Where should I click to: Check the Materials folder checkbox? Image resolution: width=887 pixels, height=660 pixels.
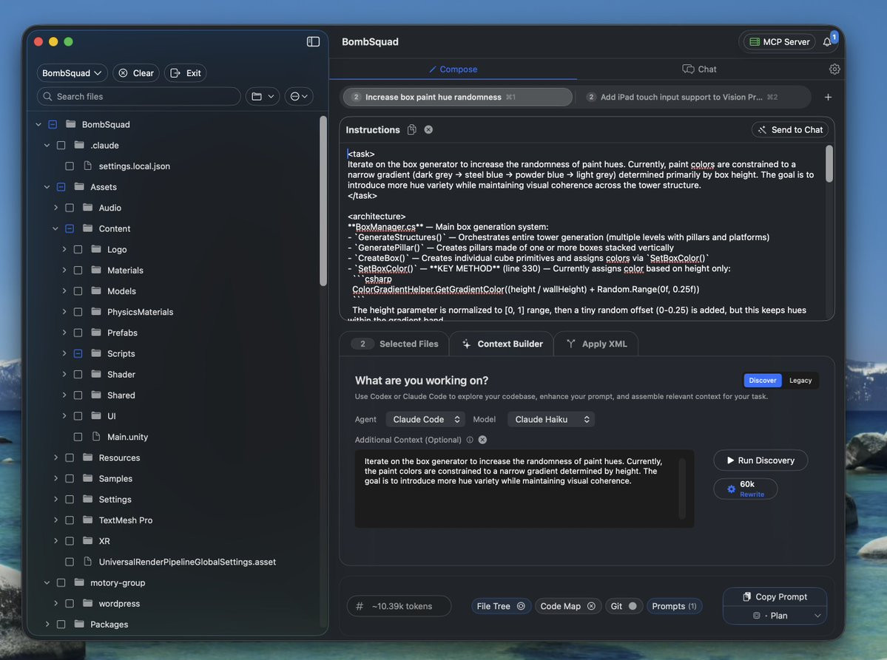point(78,270)
